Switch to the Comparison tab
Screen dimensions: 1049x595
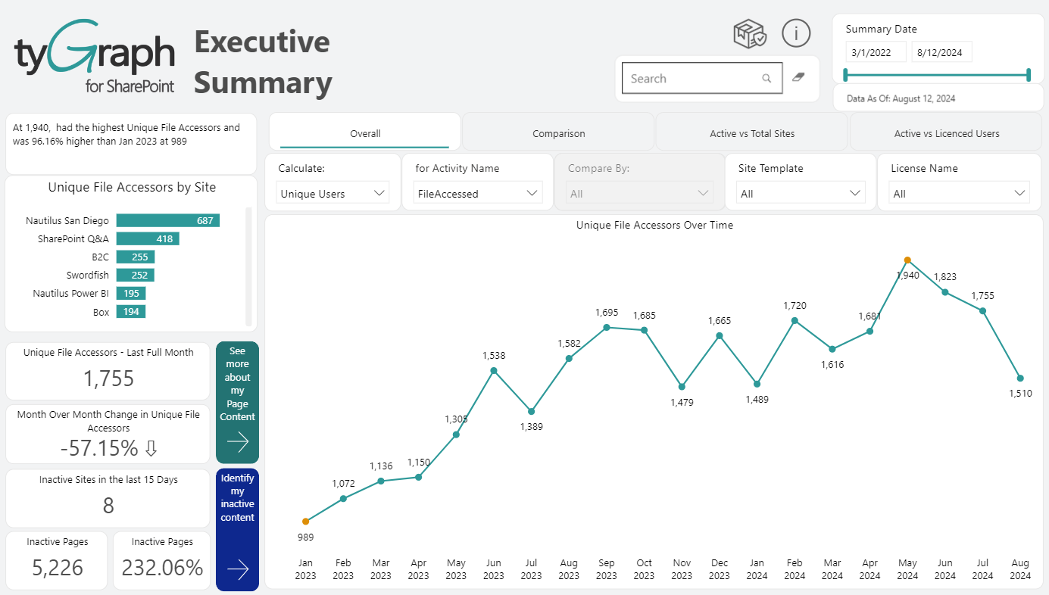pyautogui.click(x=558, y=133)
